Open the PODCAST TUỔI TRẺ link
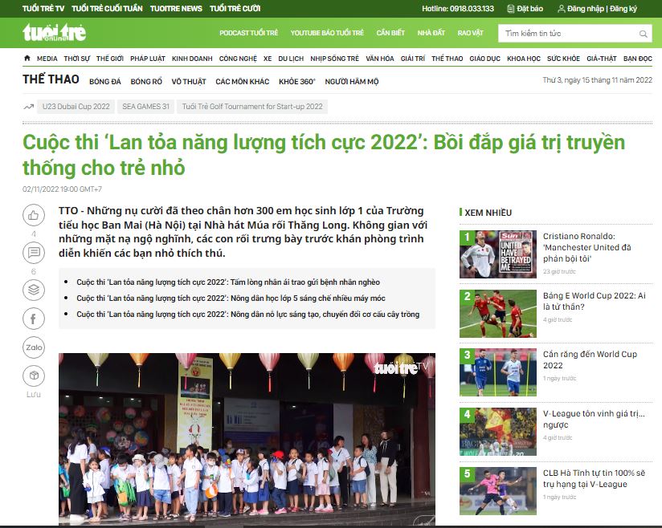Screen dimensions: 662x528 248,33
